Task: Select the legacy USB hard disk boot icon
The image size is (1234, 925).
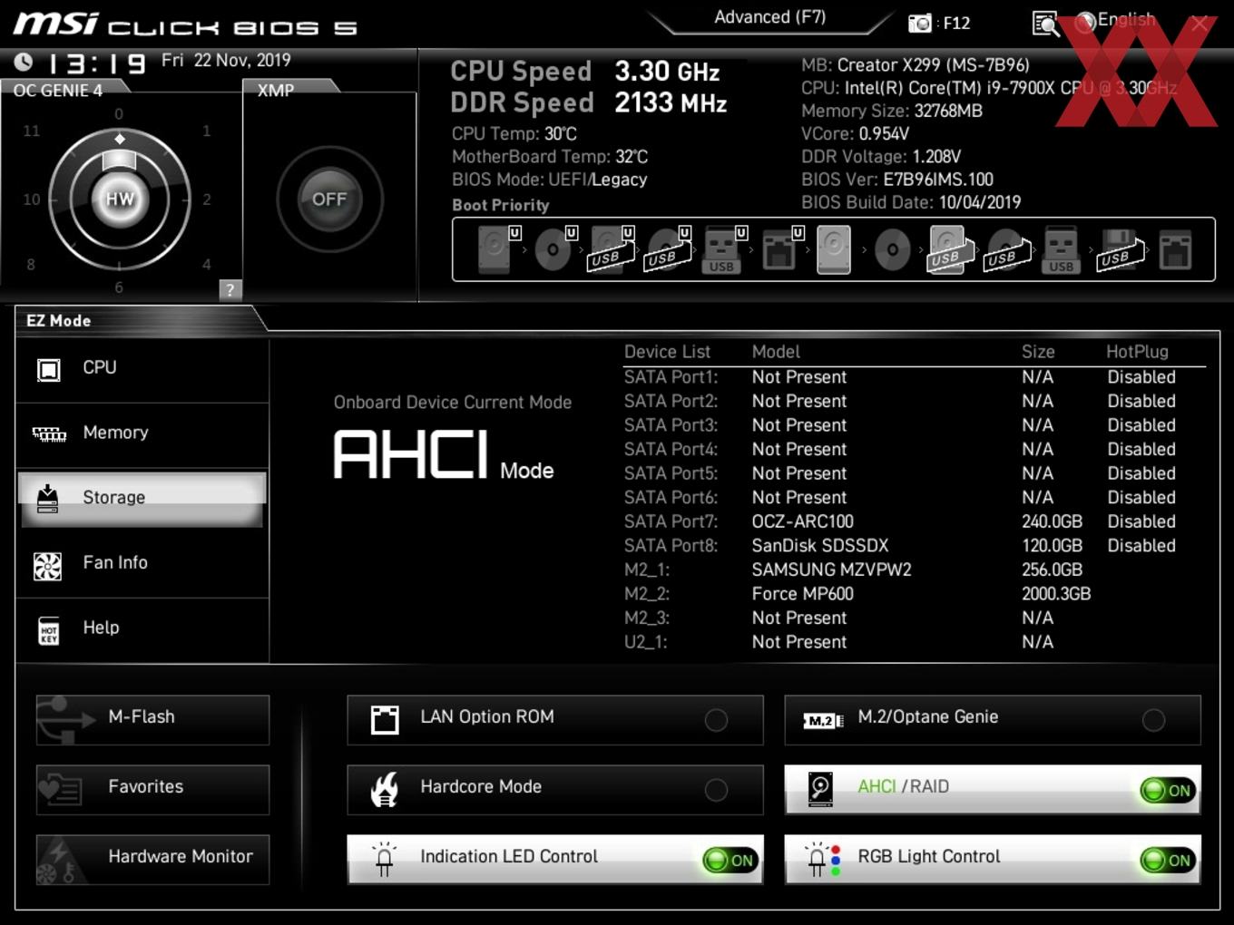Action: coord(949,249)
